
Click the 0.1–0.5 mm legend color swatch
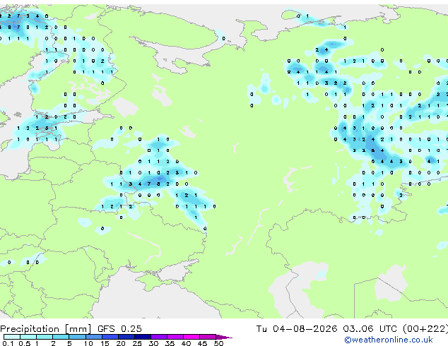point(12,337)
